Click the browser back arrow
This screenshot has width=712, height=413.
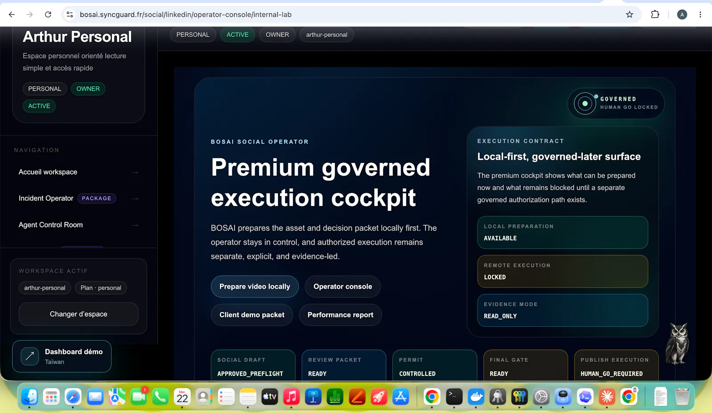point(12,15)
